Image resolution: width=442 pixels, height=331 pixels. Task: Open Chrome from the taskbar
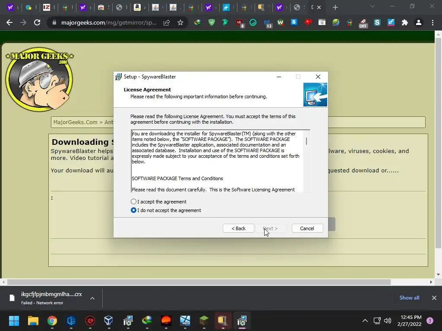[x=52, y=321]
